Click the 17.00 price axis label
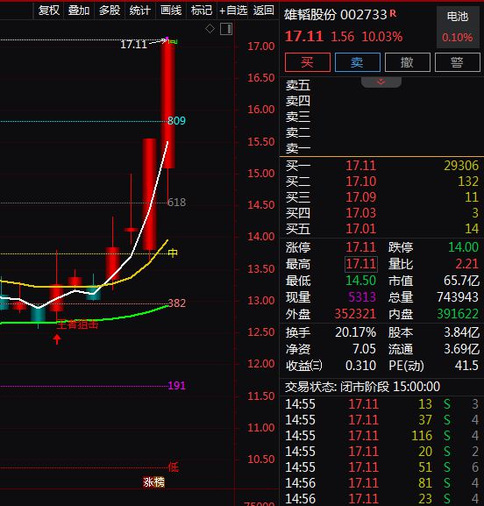 click(261, 46)
